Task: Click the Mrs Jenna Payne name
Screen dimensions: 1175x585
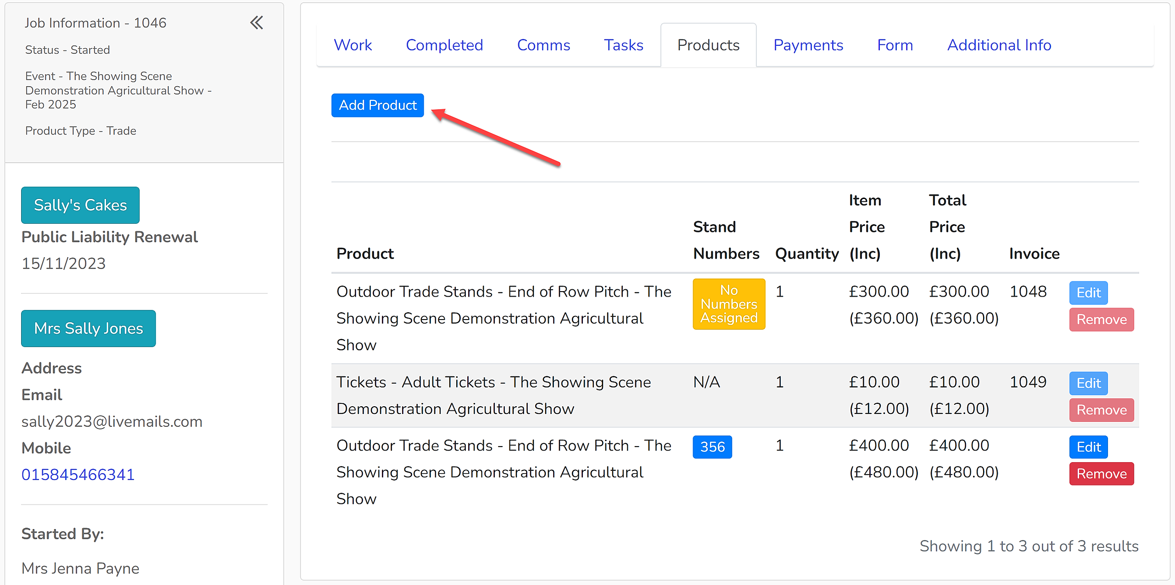Action: point(80,568)
